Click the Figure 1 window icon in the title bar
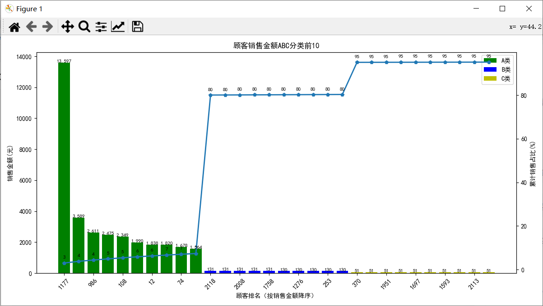Viewport: 543px width, 306px height. [x=9, y=9]
